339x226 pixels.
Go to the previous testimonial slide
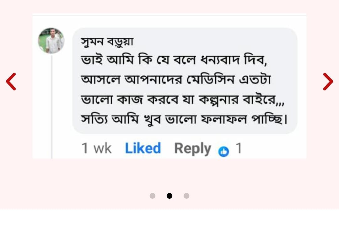click(11, 82)
